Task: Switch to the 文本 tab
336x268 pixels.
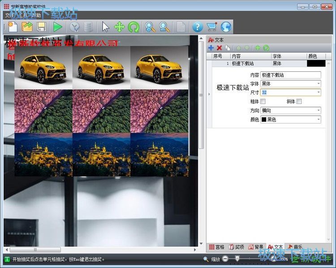Action: pos(276,247)
